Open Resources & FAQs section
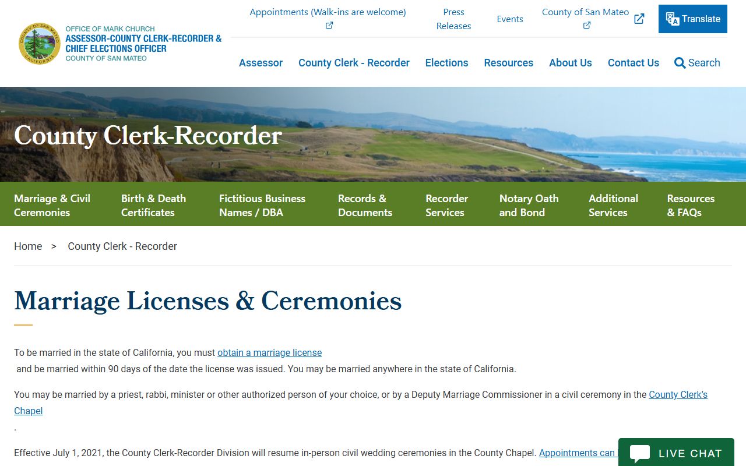 click(691, 205)
